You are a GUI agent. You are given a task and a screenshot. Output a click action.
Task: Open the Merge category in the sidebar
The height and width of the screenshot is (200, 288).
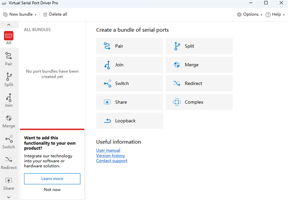[9, 121]
